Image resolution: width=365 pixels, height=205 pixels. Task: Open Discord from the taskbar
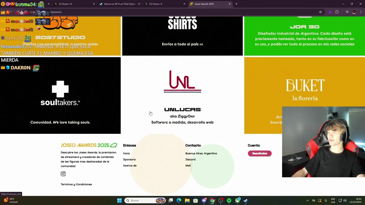[x=204, y=200]
